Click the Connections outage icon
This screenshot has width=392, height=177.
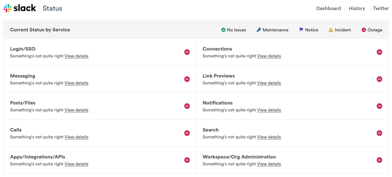coord(379,52)
